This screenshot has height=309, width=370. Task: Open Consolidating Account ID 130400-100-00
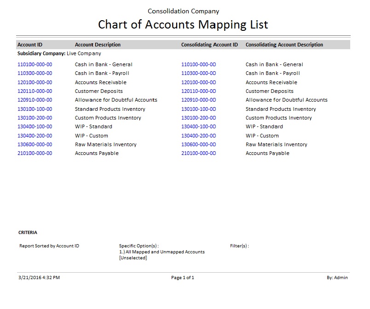(198, 126)
